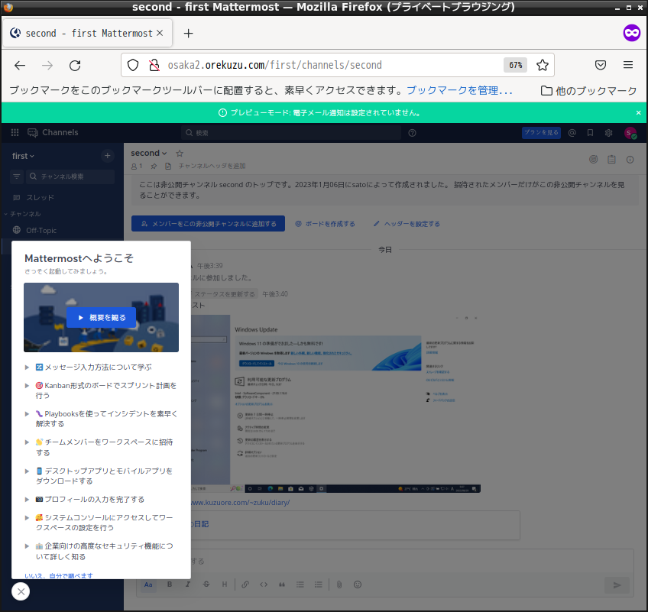Expand system console workspace settings item
Viewport: 648px width, 612px height.
point(101,523)
